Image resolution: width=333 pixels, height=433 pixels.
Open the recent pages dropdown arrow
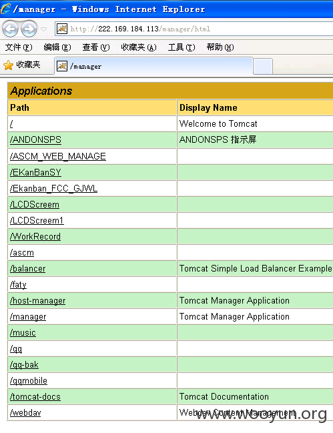(43, 29)
